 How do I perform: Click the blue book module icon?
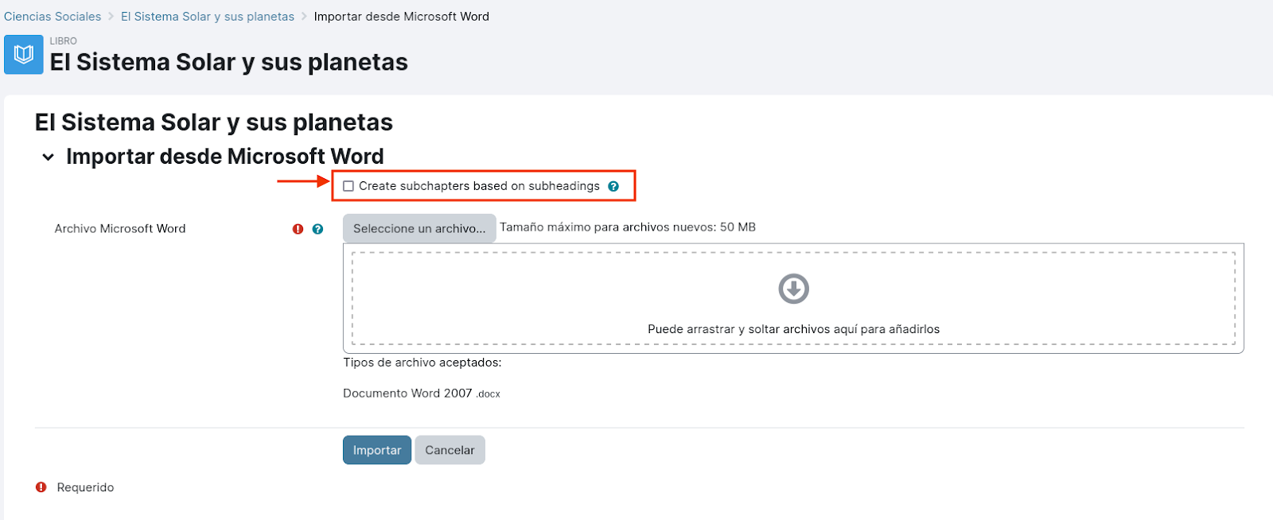[24, 55]
